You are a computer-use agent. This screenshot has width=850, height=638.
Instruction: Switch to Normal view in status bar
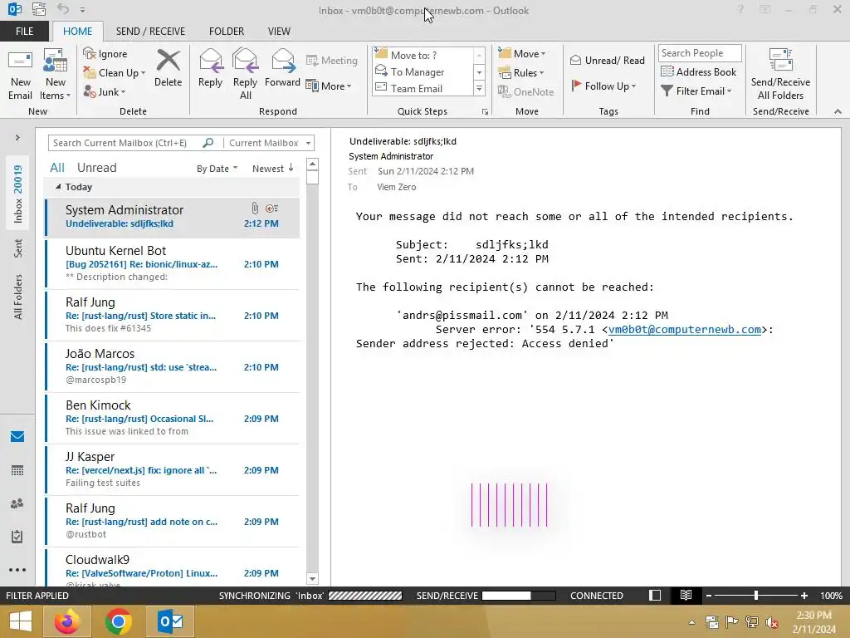click(x=655, y=595)
